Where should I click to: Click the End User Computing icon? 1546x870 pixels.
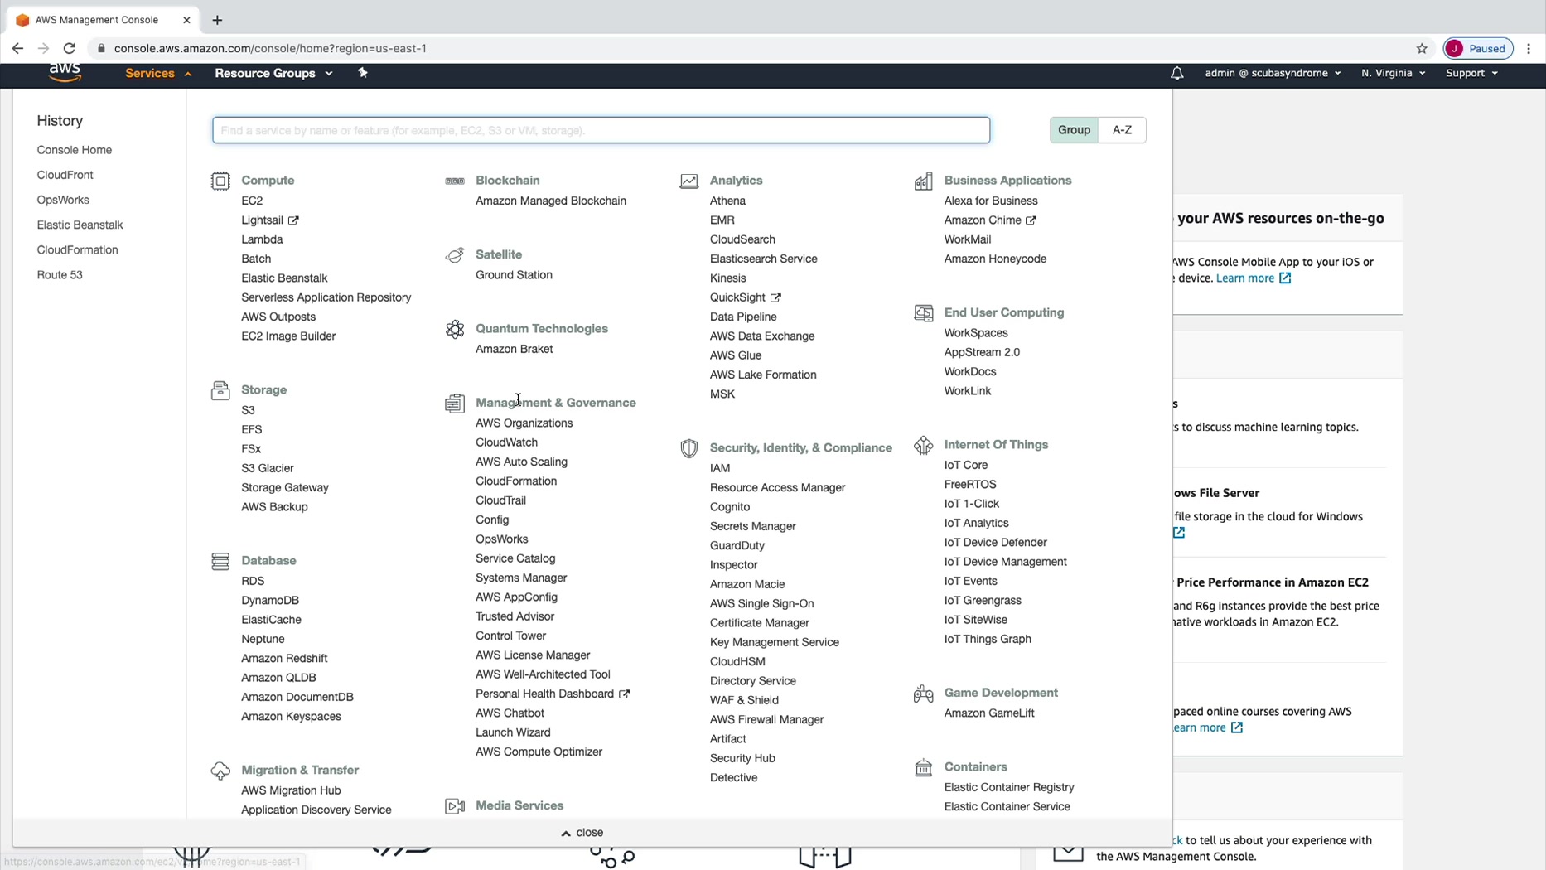(924, 312)
